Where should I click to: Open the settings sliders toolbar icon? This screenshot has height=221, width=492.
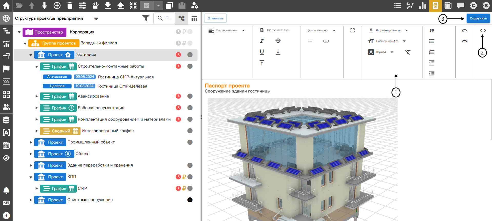pyautogui.click(x=83, y=5)
